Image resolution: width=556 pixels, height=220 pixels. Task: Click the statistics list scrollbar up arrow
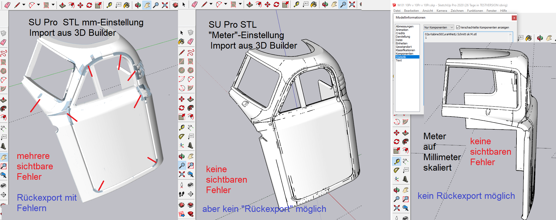pyautogui.click(x=510, y=34)
